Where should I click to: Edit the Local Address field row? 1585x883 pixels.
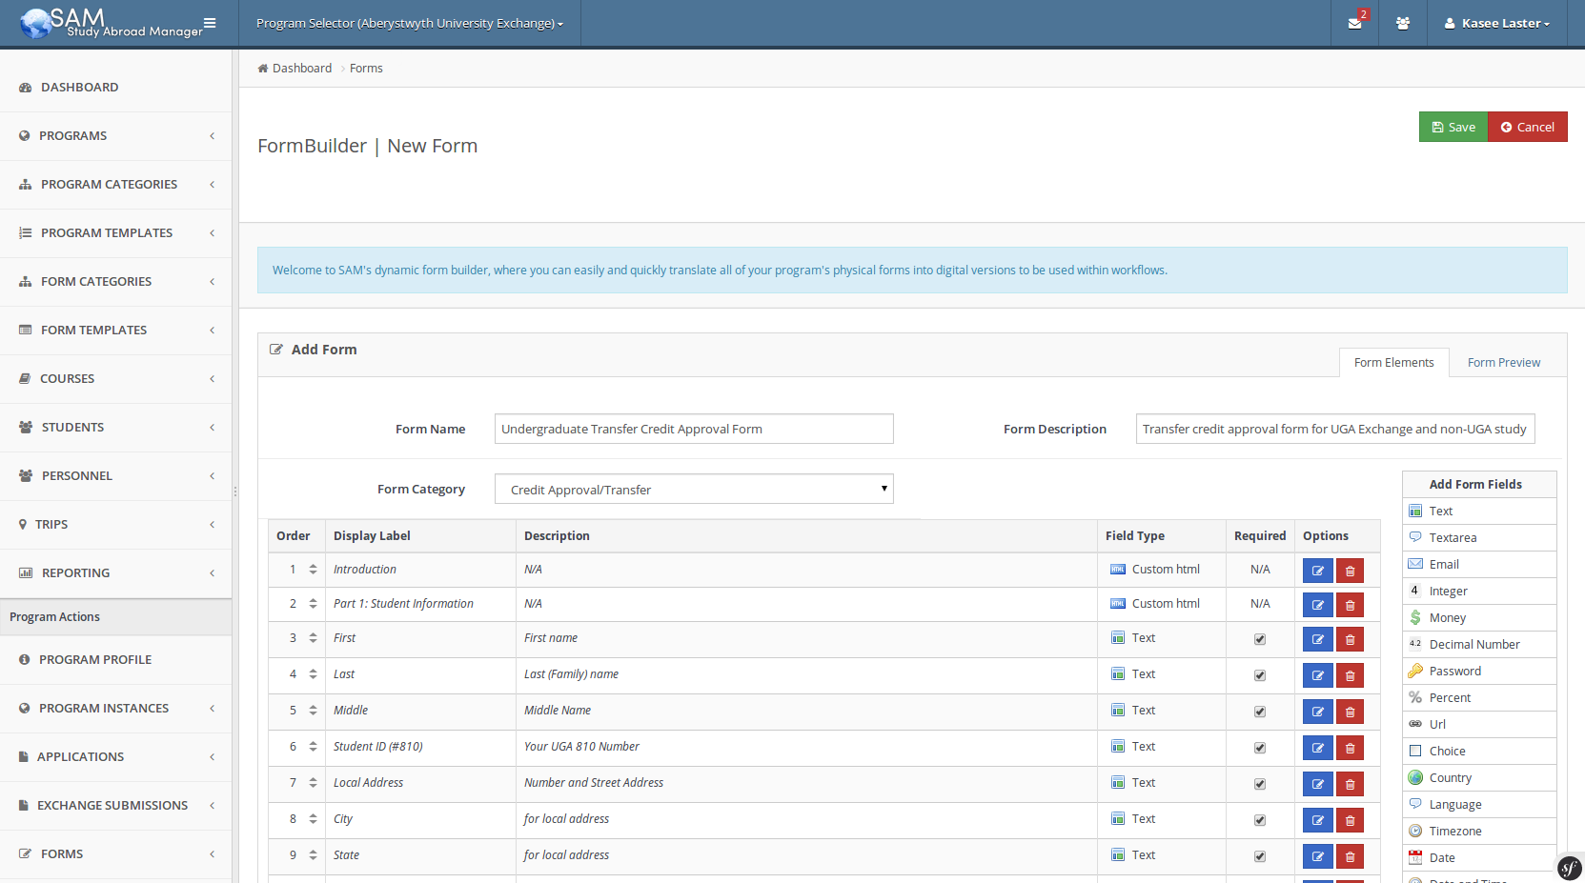(1317, 784)
